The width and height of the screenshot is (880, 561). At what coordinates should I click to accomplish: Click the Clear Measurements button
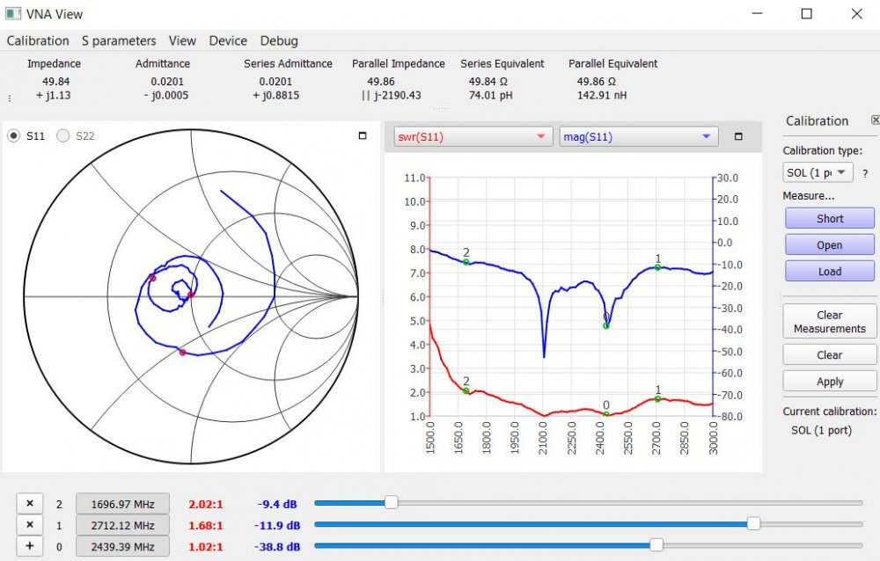(x=830, y=322)
